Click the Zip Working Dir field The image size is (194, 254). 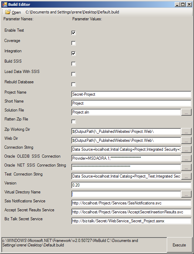(x=126, y=131)
